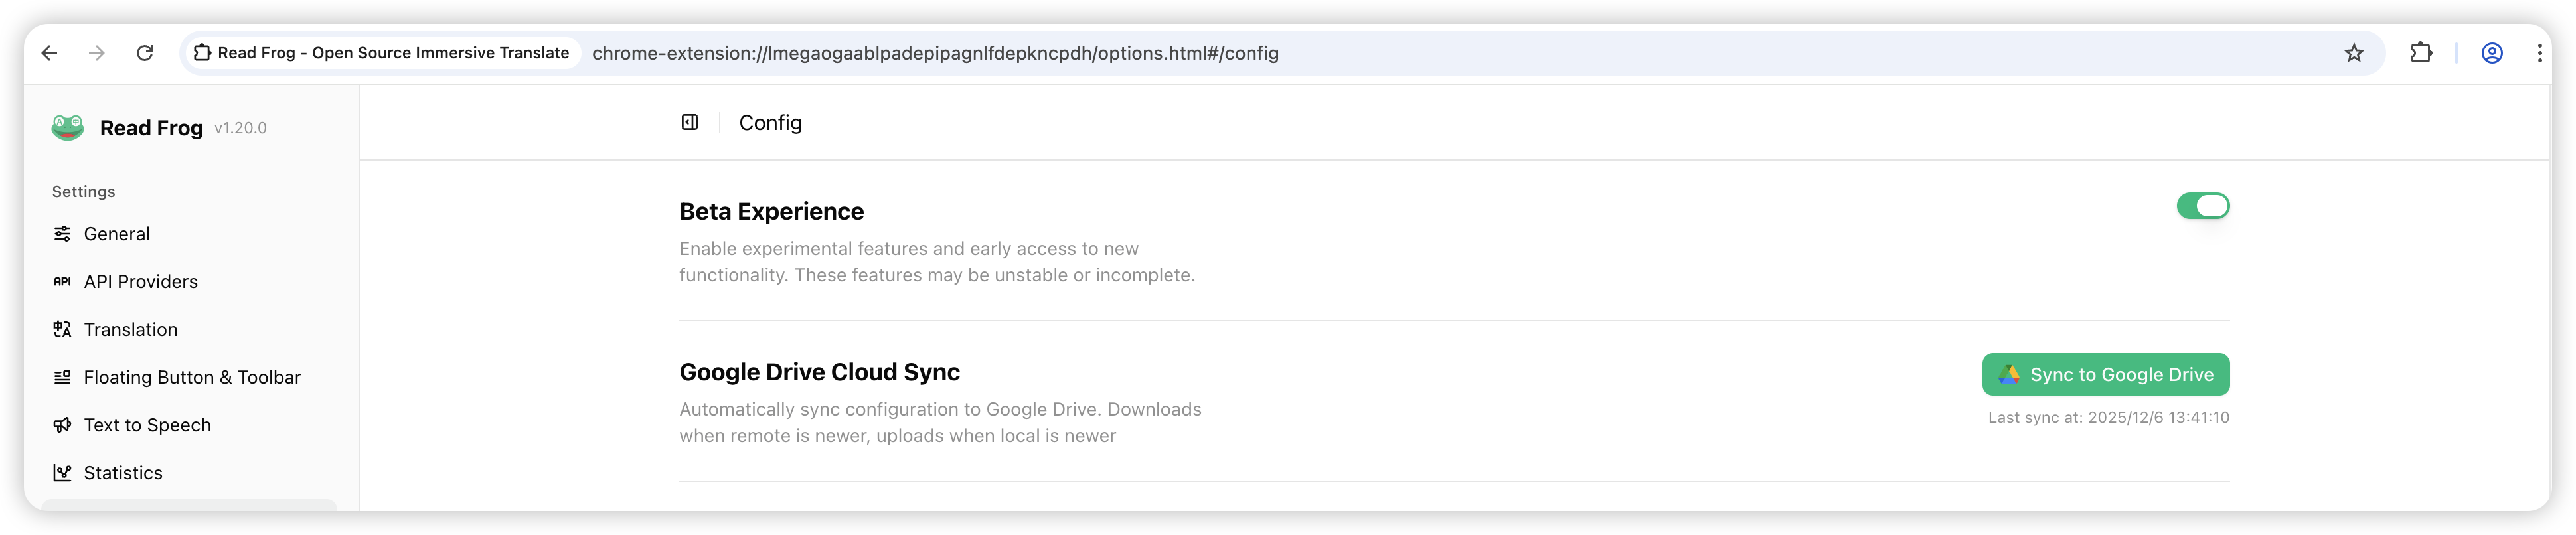Screen dimensions: 2576x535
Task: Reload the current page
Action: [145, 53]
